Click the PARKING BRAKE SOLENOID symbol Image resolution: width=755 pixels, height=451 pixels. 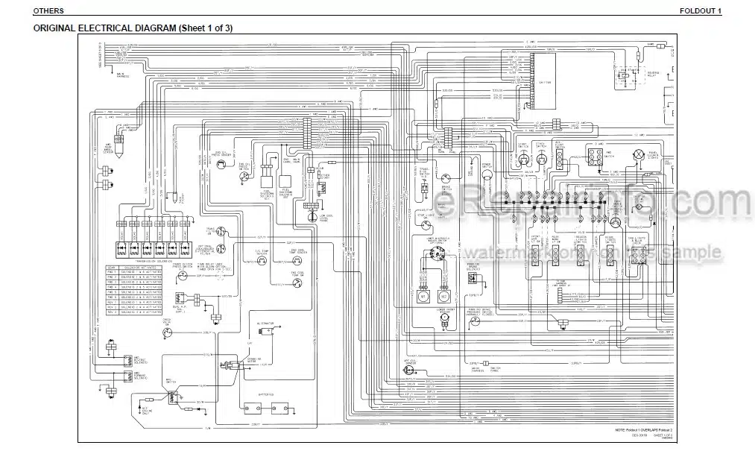click(x=473, y=278)
